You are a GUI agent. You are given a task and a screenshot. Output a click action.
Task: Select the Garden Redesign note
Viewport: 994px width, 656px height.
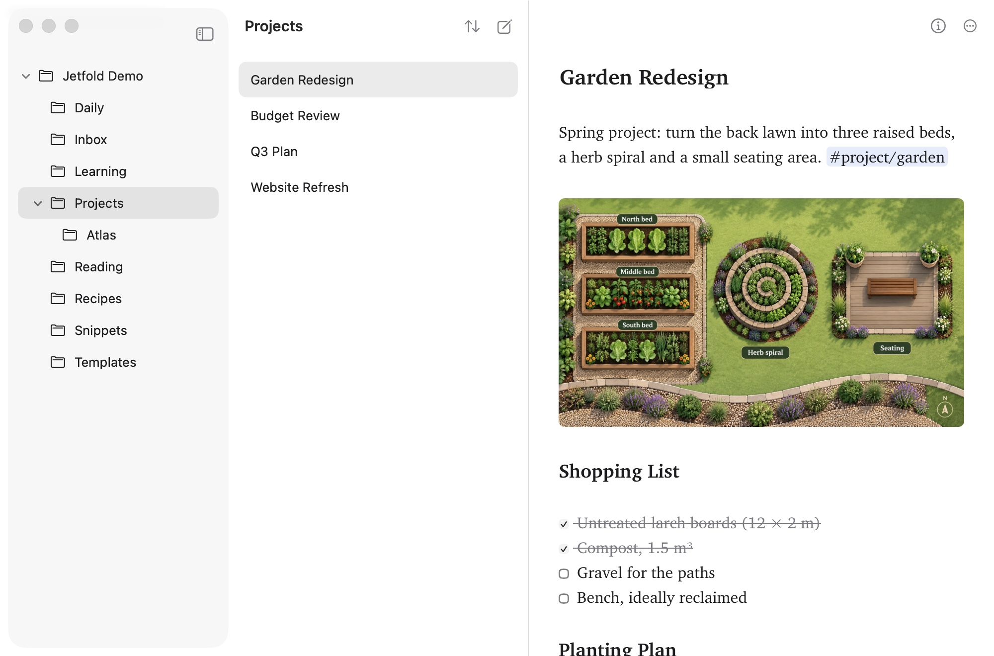(378, 80)
